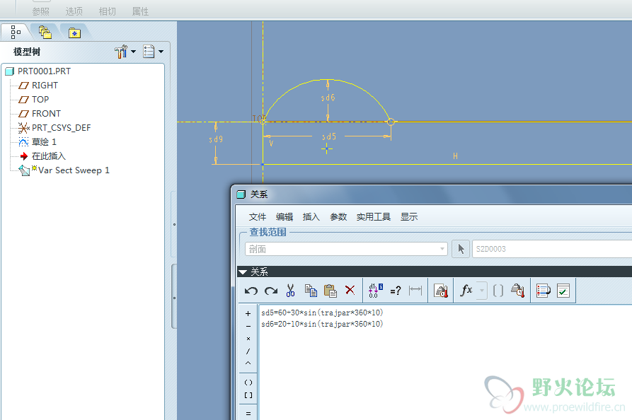Viewport: 632px width, 420px height.
Task: Click the sd9 dimension in sketch
Action: tap(216, 139)
